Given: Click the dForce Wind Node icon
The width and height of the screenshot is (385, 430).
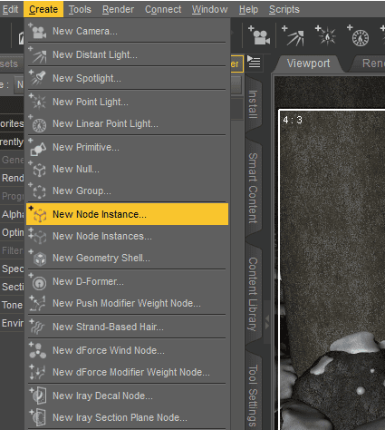Looking at the screenshot, I should point(37,350).
